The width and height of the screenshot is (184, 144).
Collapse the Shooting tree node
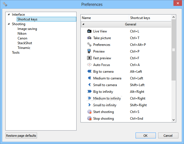coord(9,24)
